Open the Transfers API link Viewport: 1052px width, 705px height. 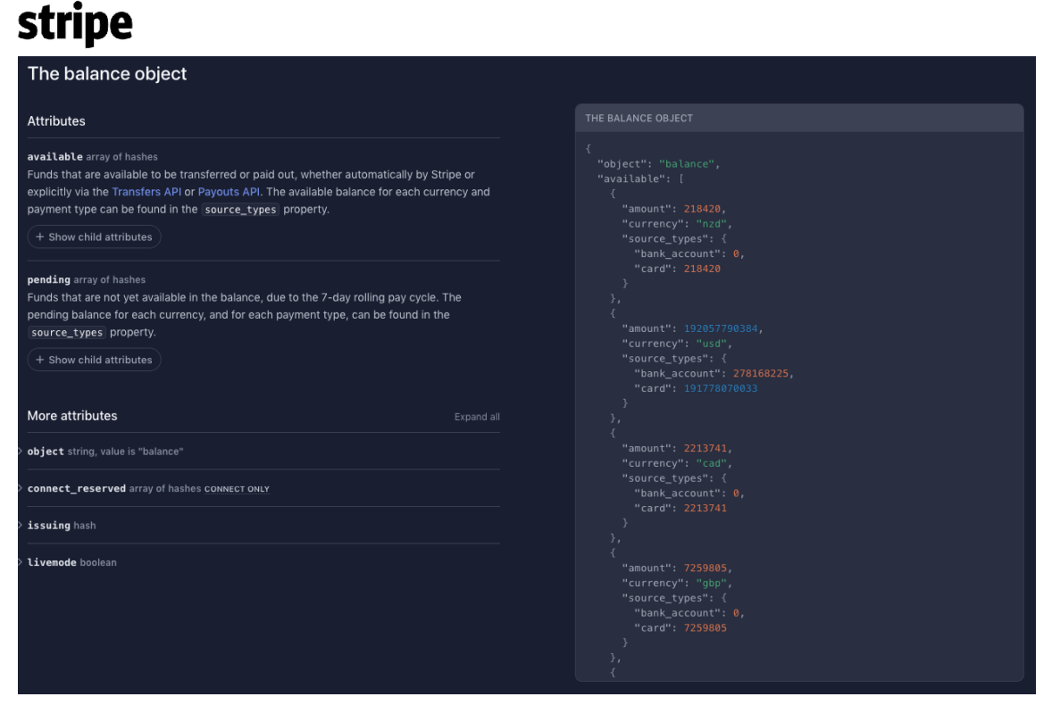(x=146, y=192)
